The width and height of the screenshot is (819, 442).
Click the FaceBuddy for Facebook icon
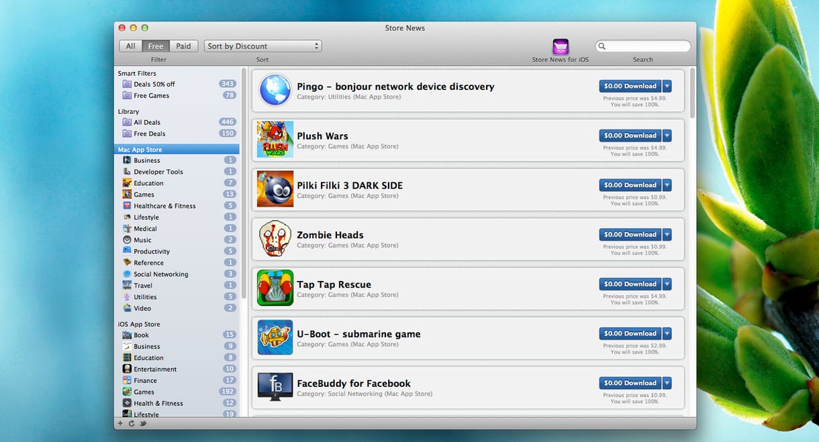pos(275,387)
